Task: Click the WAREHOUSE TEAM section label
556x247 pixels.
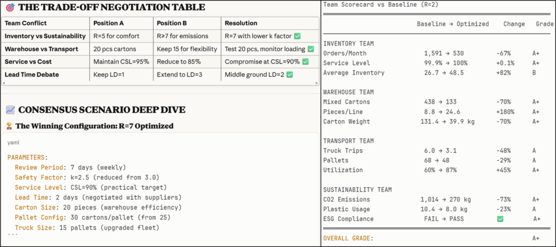Action: [348, 93]
